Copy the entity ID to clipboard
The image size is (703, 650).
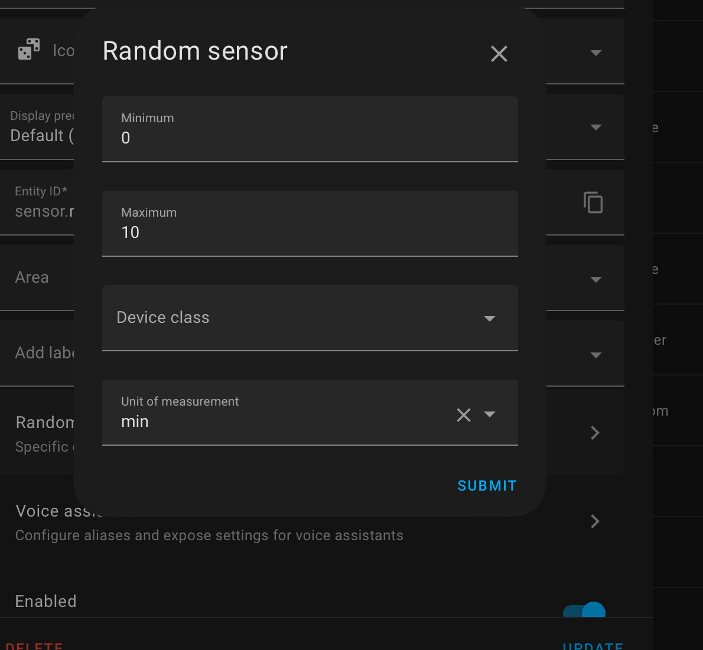point(593,202)
